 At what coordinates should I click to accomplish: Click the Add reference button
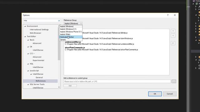70,86
